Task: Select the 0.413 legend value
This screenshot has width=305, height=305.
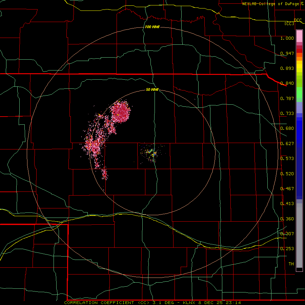Action: (x=287, y=204)
